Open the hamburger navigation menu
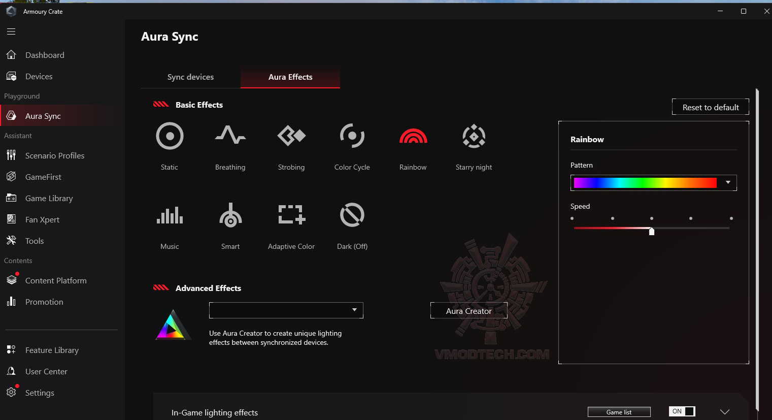 pyautogui.click(x=11, y=31)
